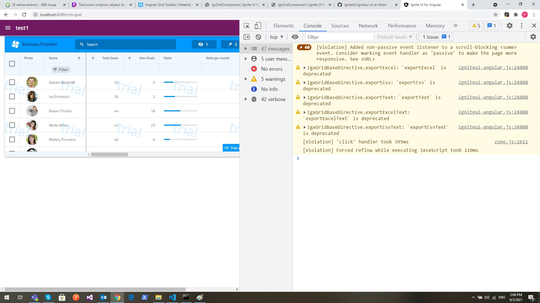Create a live expression with the eye icon
540x303 pixels.
click(295, 37)
